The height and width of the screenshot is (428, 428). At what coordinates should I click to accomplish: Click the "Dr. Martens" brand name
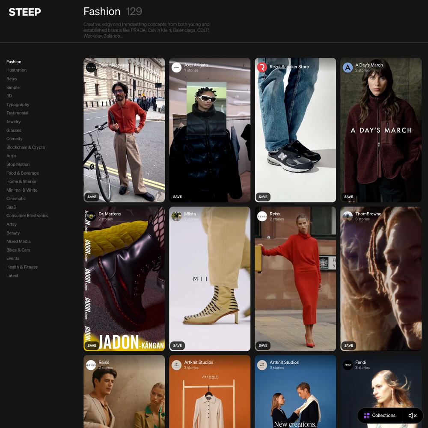(x=110, y=214)
